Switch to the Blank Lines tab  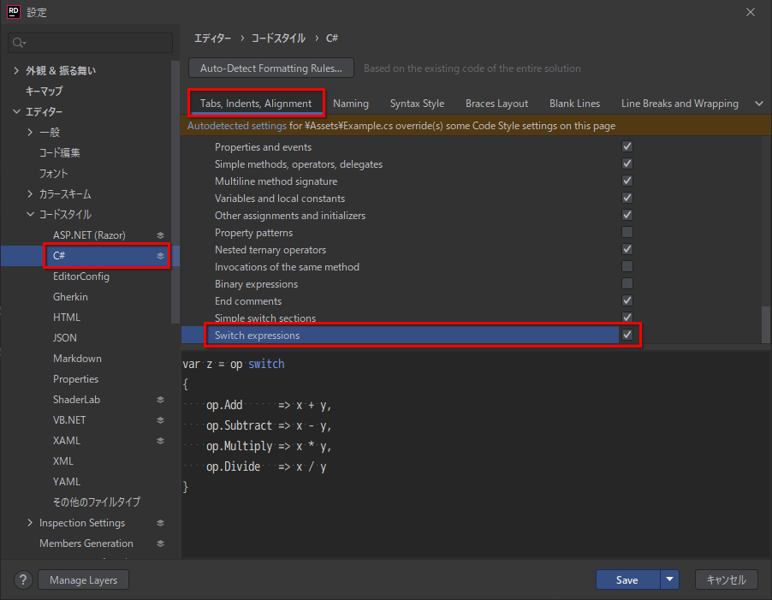574,104
